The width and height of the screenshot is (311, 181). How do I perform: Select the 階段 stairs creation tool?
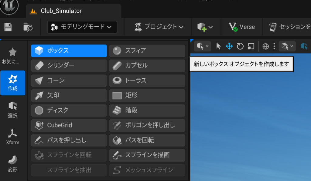[147, 110]
